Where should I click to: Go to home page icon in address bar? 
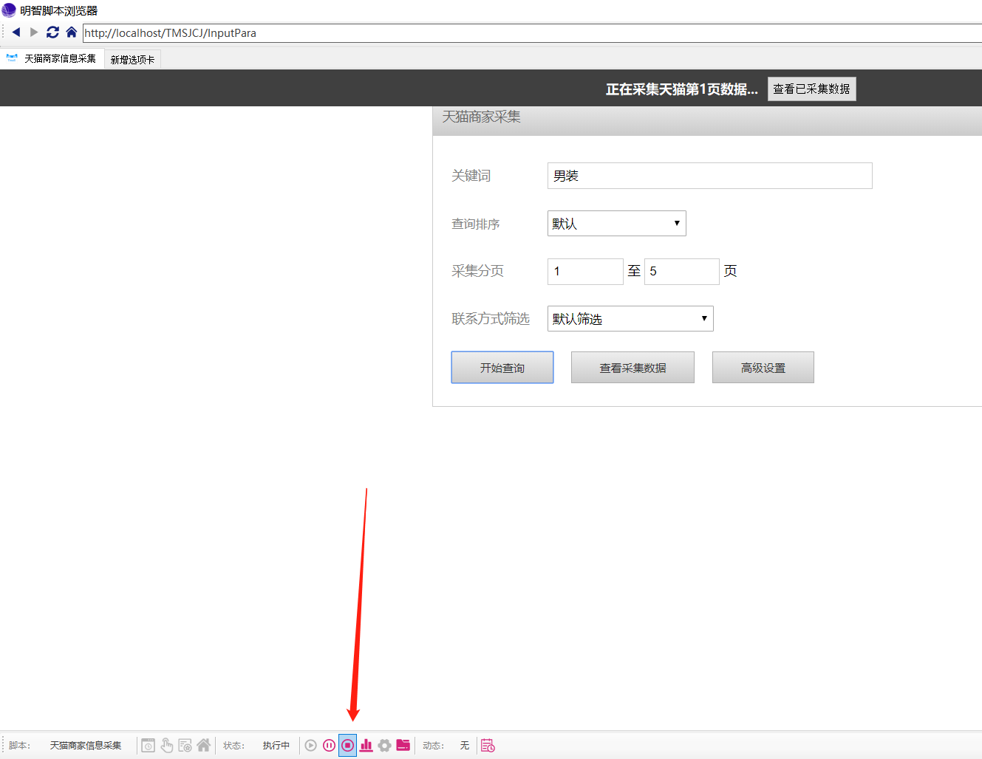[72, 32]
